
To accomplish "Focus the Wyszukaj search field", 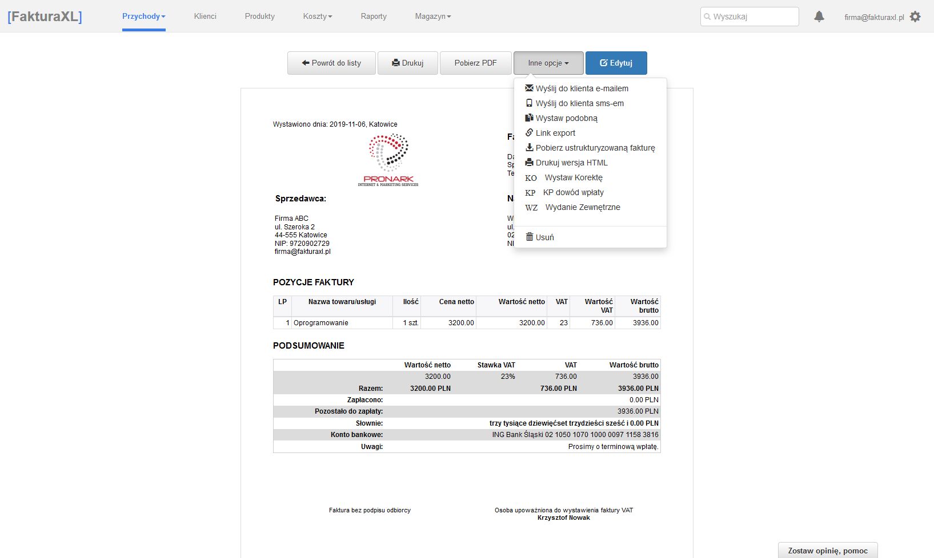I will pyautogui.click(x=749, y=17).
